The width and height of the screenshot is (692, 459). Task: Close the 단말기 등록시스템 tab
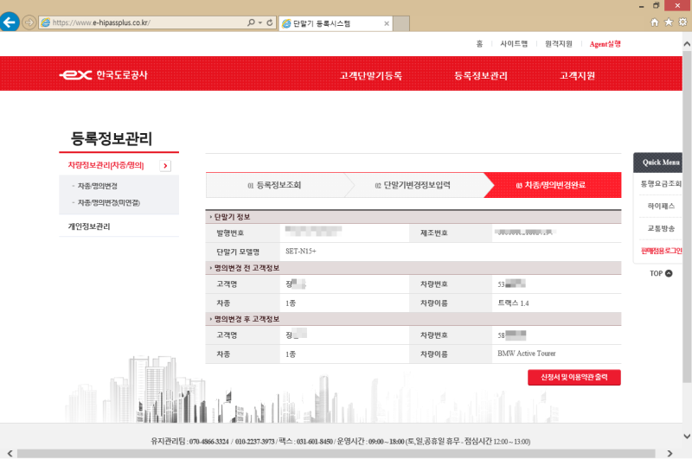tap(387, 23)
